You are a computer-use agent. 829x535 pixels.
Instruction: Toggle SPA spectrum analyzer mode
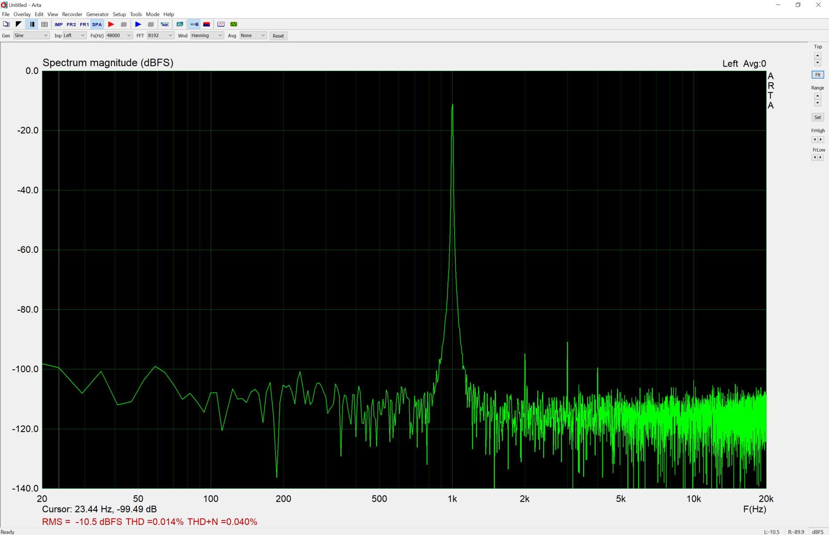97,25
